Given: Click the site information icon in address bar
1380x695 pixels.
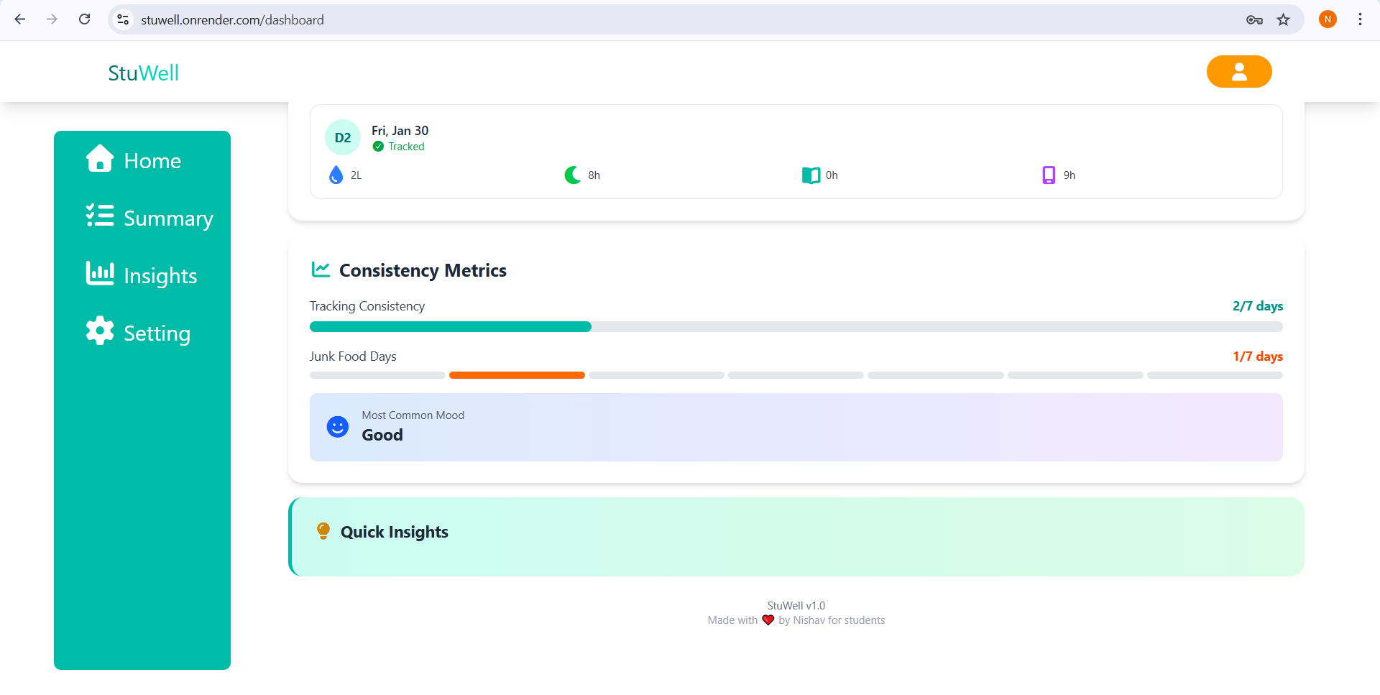Looking at the screenshot, I should [x=124, y=19].
